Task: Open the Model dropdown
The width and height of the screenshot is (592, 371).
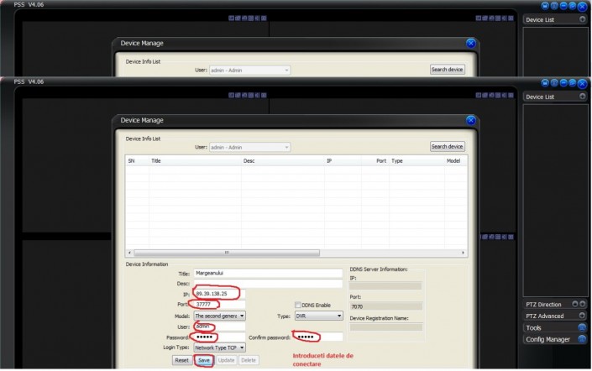Action: [x=241, y=316]
